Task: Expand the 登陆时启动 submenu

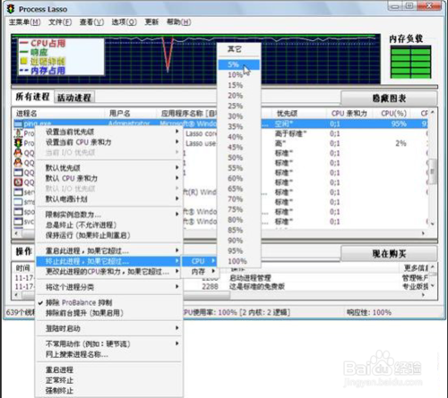Action: [x=109, y=328]
